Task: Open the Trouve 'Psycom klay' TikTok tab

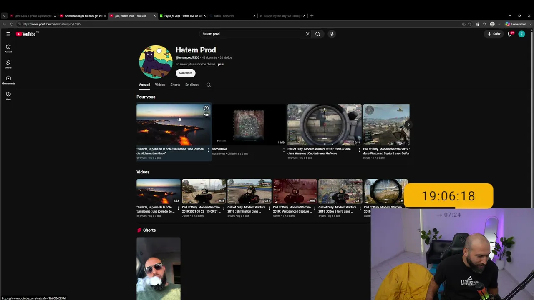Action: [282, 16]
